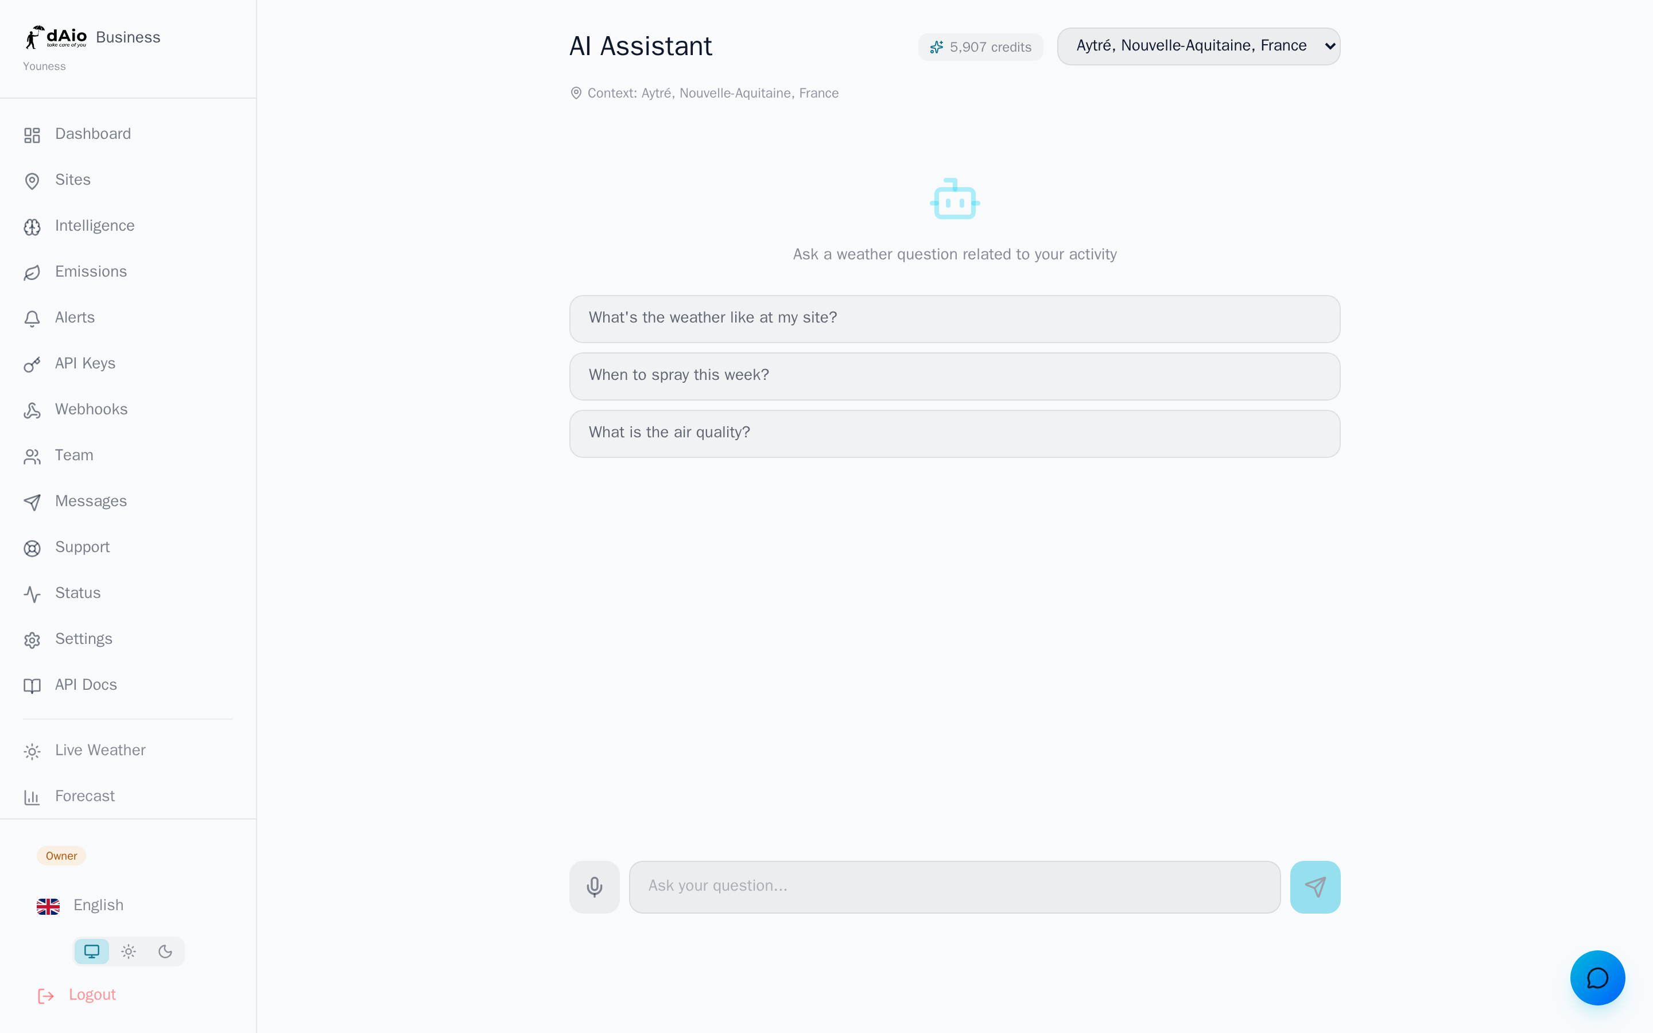1653x1033 pixels.
Task: Open the Support label
Action: (x=82, y=547)
